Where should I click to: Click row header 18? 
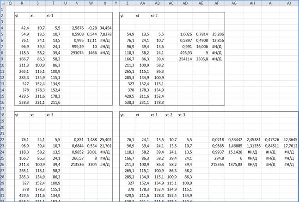(x=3, y=114)
